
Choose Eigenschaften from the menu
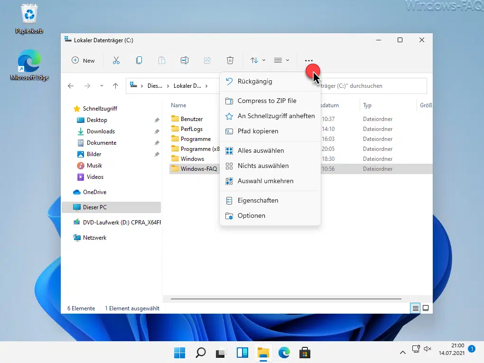[x=259, y=200]
